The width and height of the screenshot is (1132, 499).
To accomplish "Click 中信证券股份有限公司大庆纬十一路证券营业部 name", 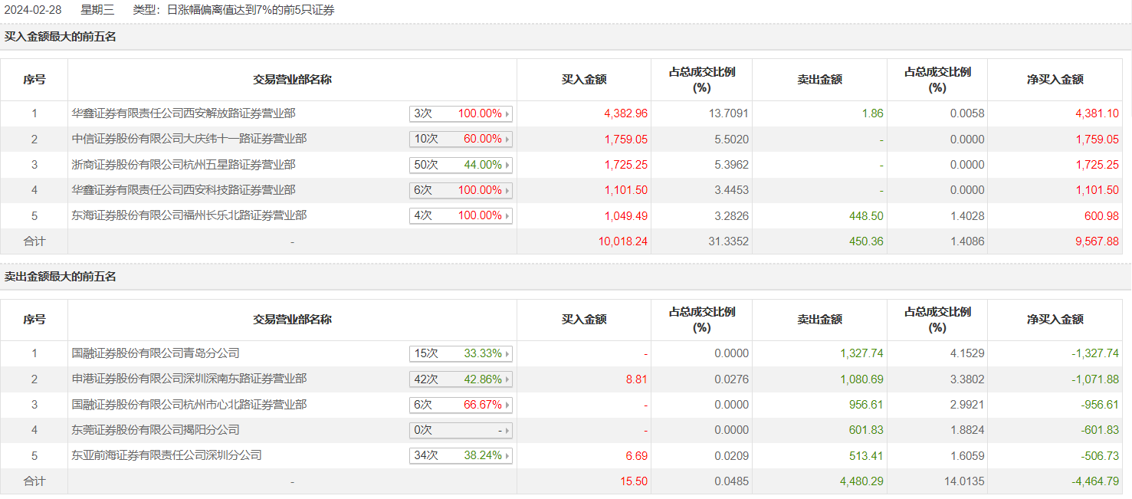I will (x=189, y=139).
